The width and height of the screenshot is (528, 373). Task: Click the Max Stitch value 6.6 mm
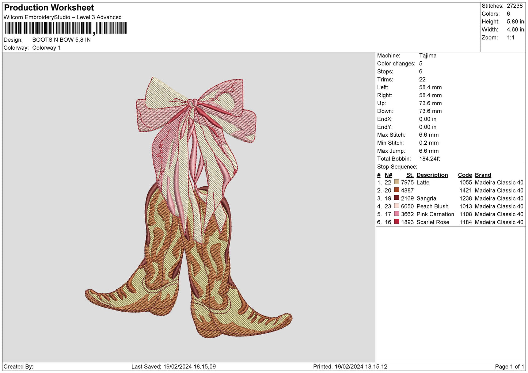(x=429, y=135)
